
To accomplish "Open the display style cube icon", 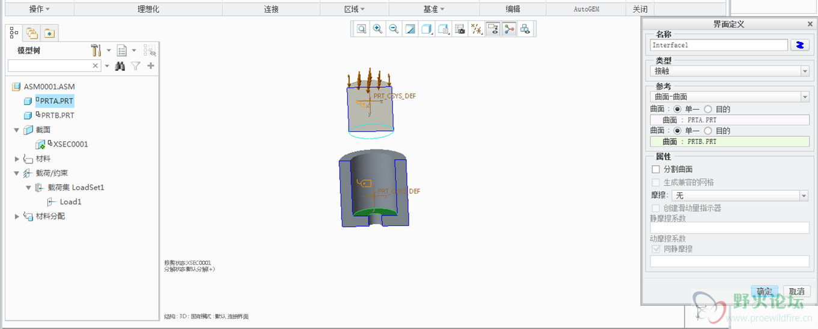I will pyautogui.click(x=427, y=29).
